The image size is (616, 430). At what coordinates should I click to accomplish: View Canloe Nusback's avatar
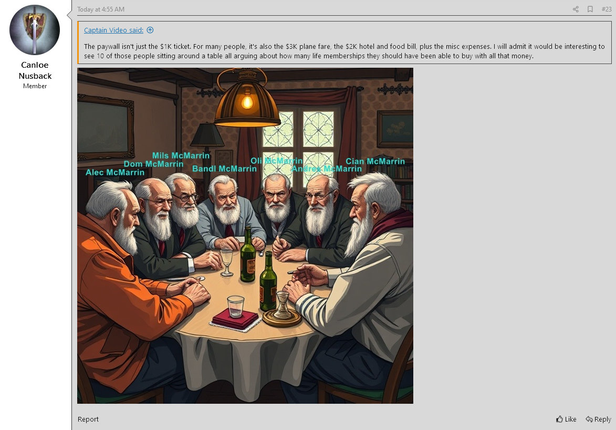point(35,30)
